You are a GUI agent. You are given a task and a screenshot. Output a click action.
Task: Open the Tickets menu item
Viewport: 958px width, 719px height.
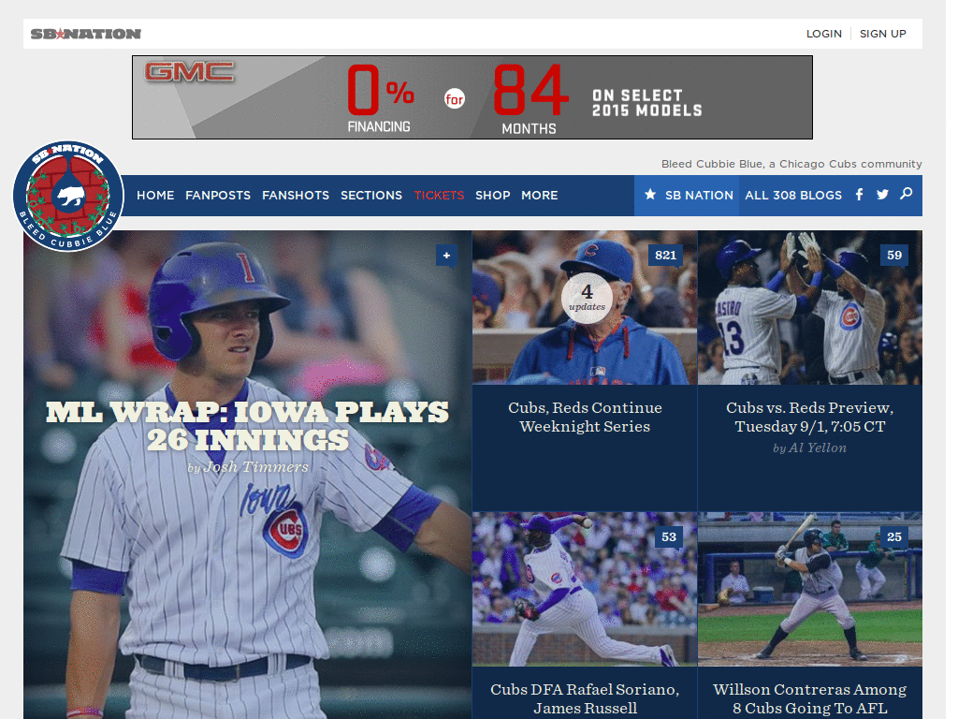pyautogui.click(x=440, y=195)
